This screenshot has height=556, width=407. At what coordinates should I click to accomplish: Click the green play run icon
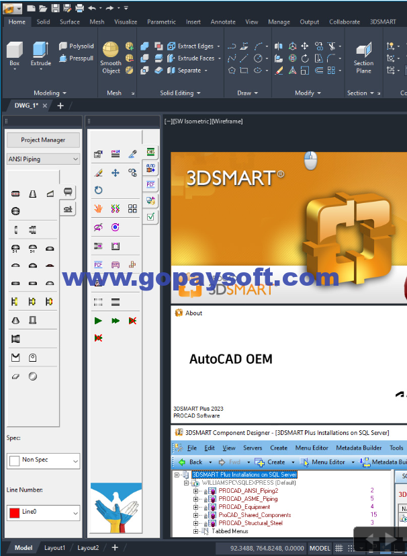pyautogui.click(x=98, y=321)
